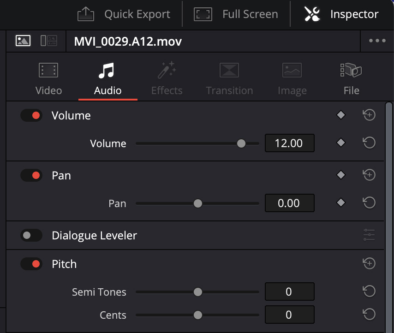Disable the Volume section toggle
This screenshot has height=333, width=394.
pyautogui.click(x=31, y=115)
